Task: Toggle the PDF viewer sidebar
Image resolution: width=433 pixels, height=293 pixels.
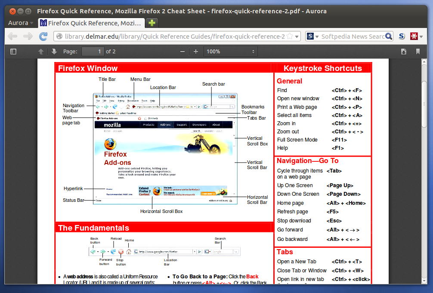Action: click(x=13, y=52)
